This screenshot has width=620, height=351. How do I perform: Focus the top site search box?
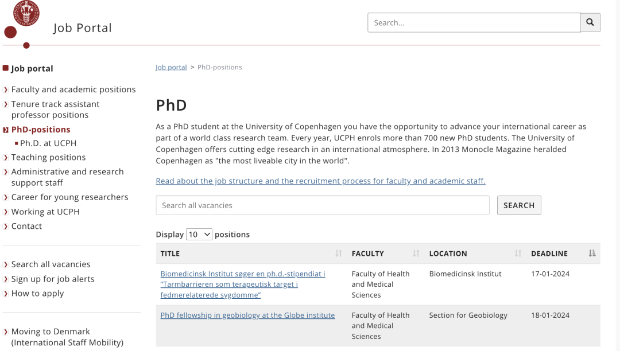pyautogui.click(x=474, y=23)
